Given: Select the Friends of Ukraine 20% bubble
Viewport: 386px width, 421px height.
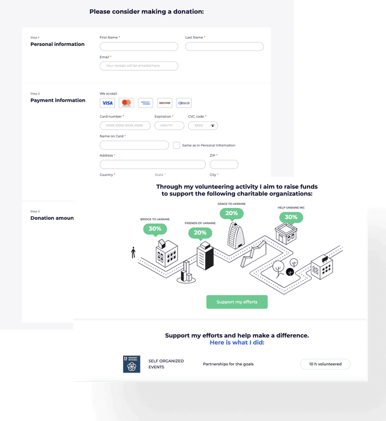Looking at the screenshot, I should (200, 233).
